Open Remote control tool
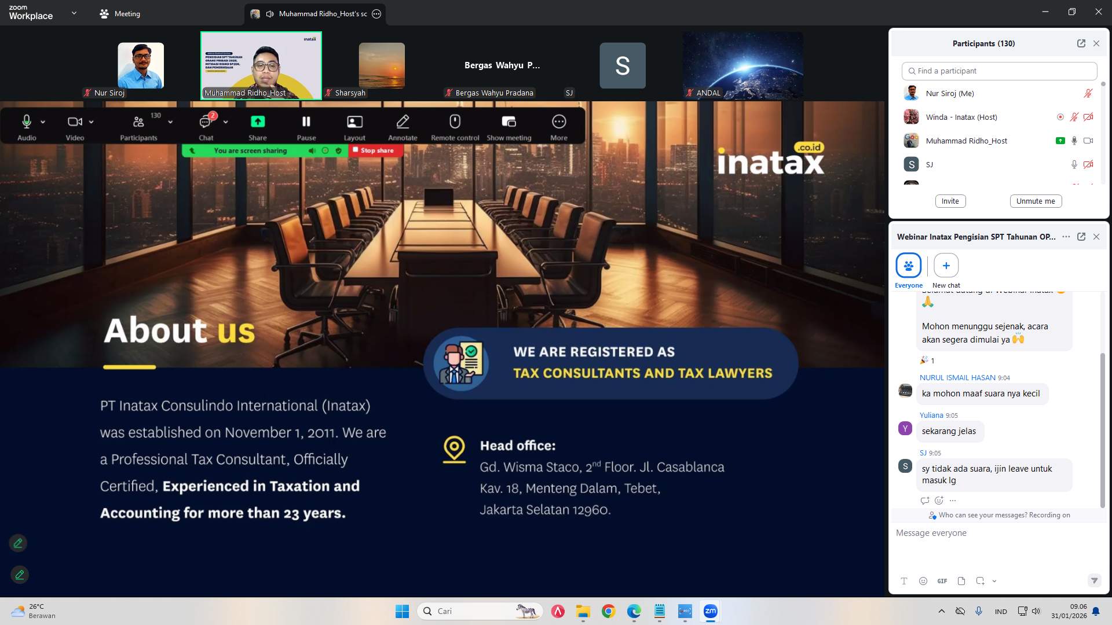 (455, 122)
